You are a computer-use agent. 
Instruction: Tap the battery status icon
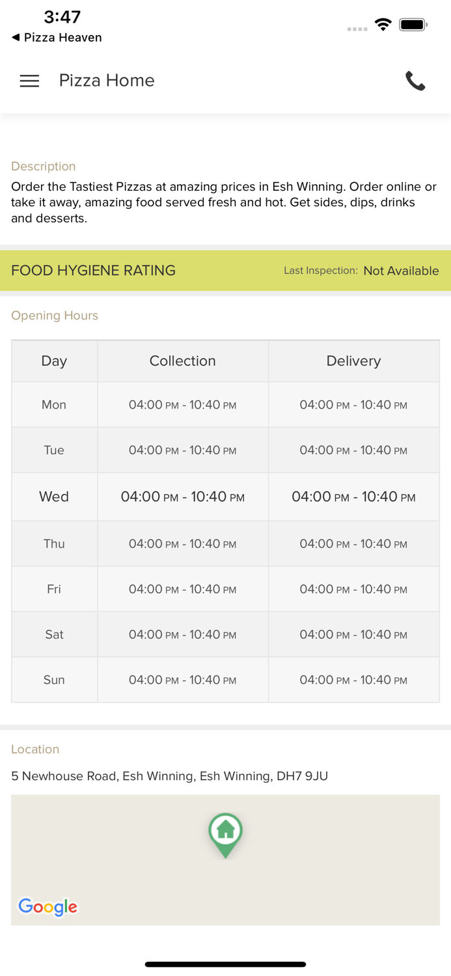[x=413, y=25]
